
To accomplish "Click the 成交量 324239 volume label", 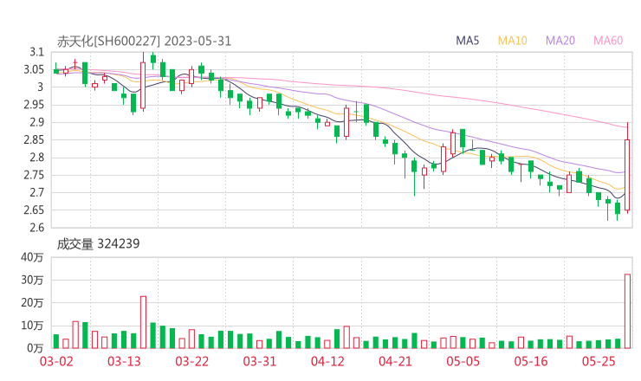I will point(98,244).
